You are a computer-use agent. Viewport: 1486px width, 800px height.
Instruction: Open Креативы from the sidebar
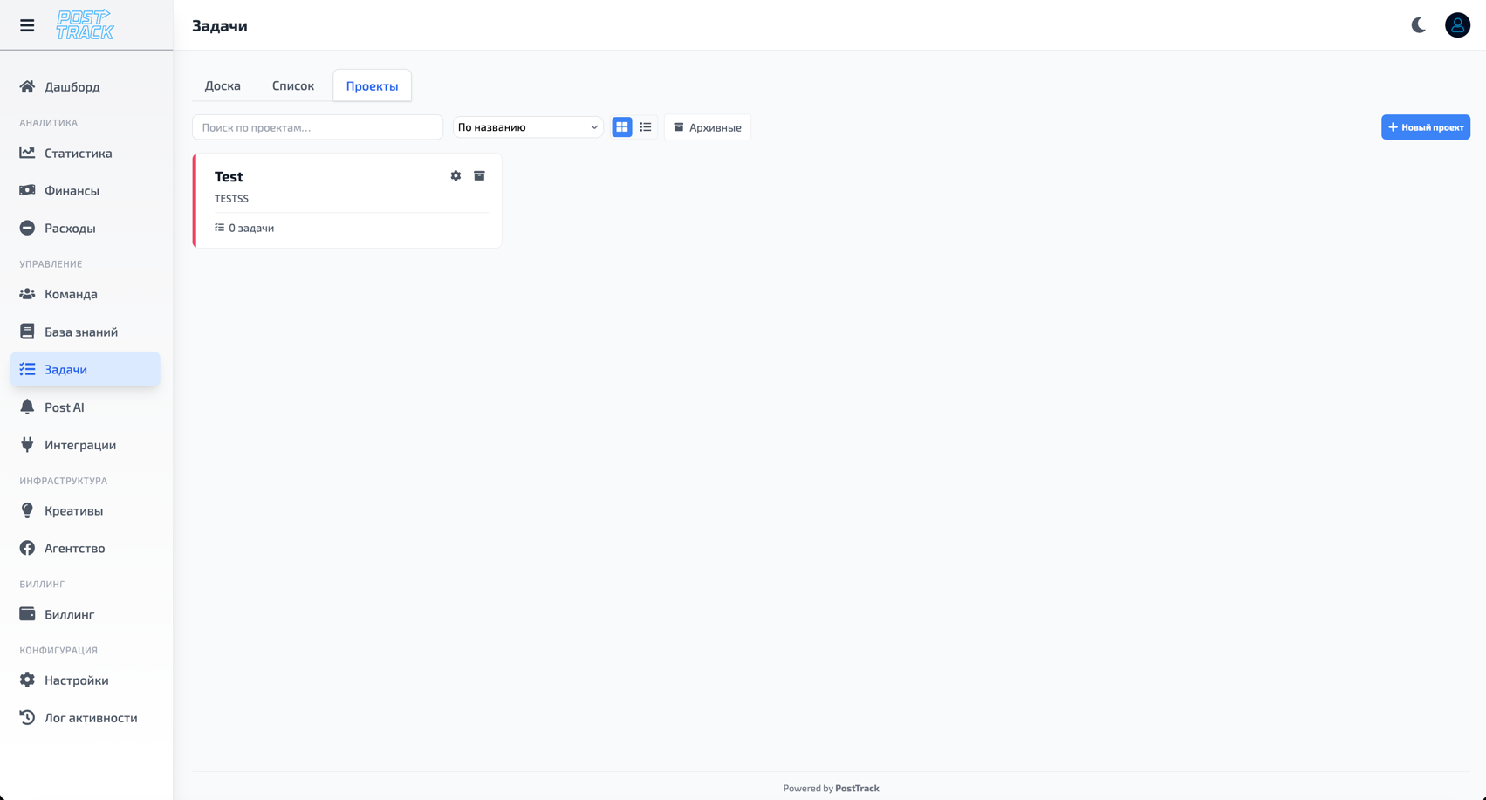[x=73, y=510]
